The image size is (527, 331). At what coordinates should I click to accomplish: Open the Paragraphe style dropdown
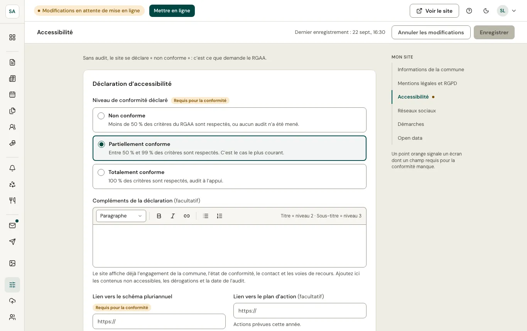tap(121, 216)
